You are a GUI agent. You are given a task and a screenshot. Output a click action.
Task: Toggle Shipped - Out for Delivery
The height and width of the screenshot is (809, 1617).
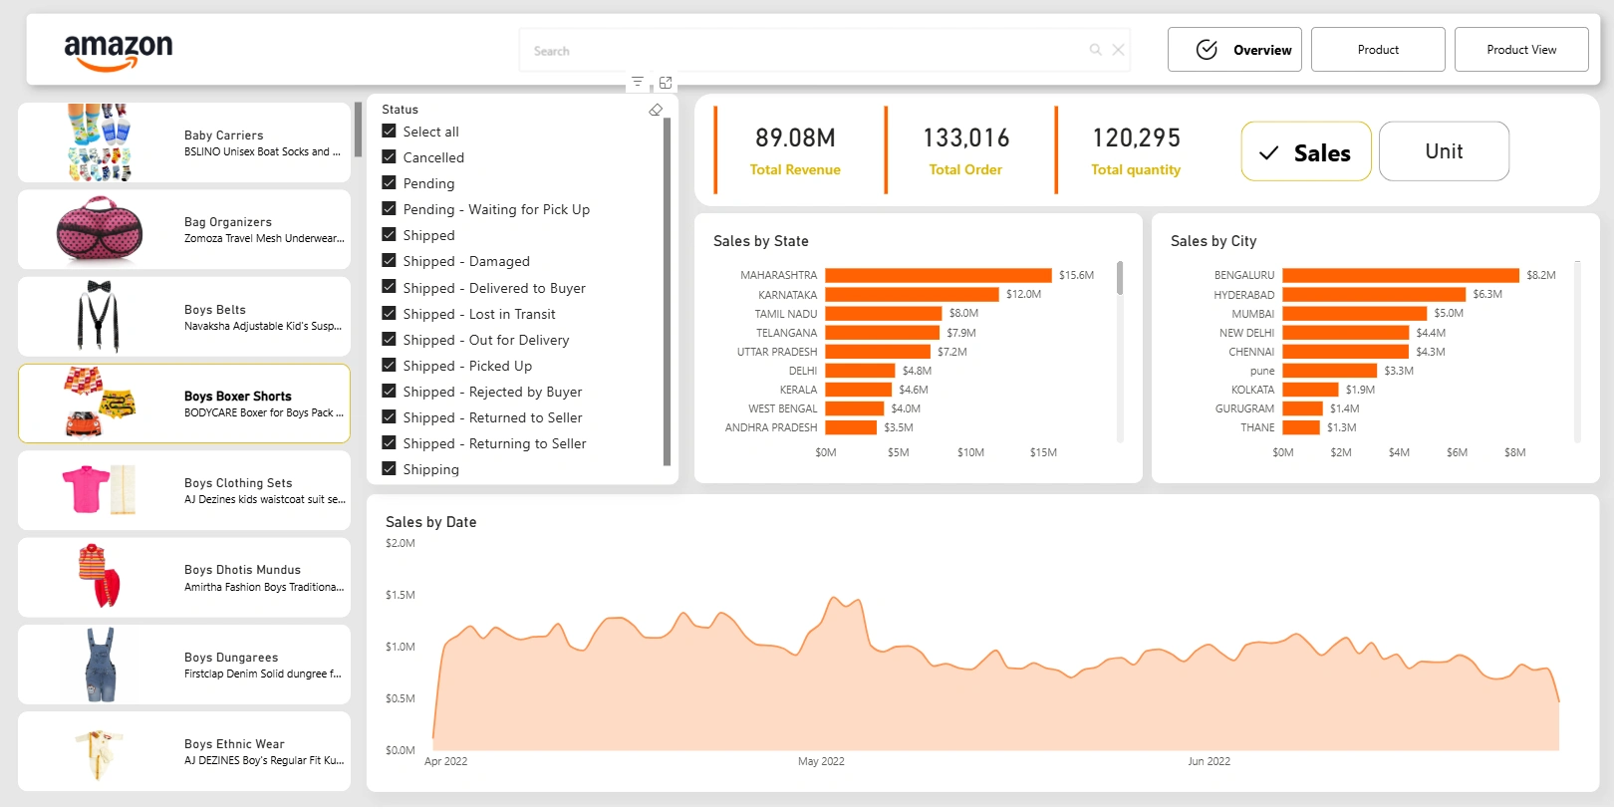[389, 340]
